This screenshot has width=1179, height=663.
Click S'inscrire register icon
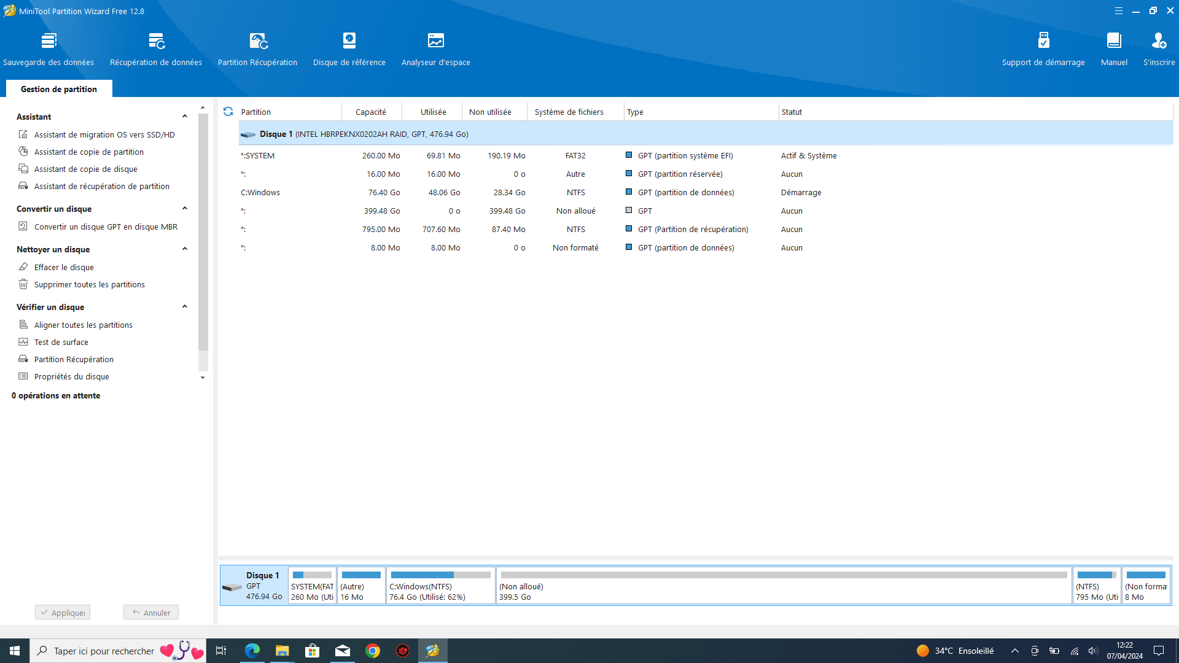tap(1159, 49)
